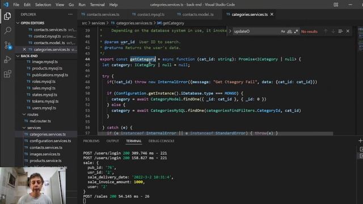Click src in the breadcrumb path
The height and width of the screenshot is (204, 363).
(85, 23)
